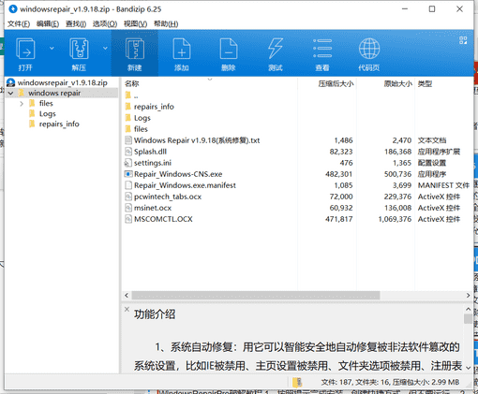Click the 功能介绍 heading in comment pane
478x394 pixels.
pos(155,314)
